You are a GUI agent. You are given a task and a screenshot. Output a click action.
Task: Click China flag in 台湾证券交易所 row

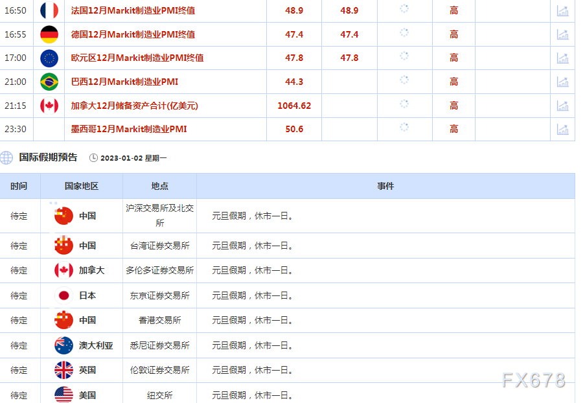coord(63,246)
